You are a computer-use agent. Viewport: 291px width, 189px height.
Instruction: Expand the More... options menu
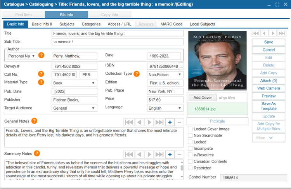(x=268, y=138)
